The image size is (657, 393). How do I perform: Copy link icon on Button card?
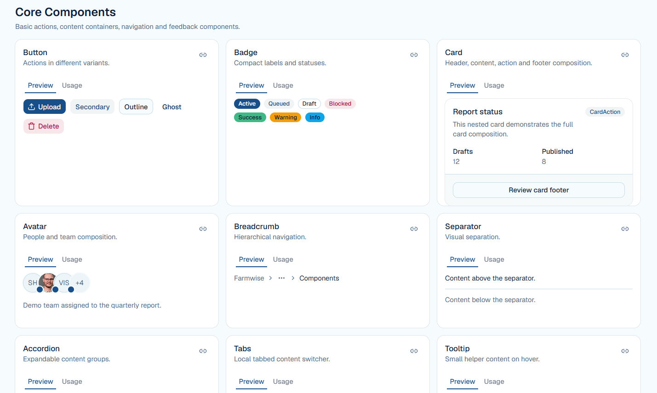203,55
